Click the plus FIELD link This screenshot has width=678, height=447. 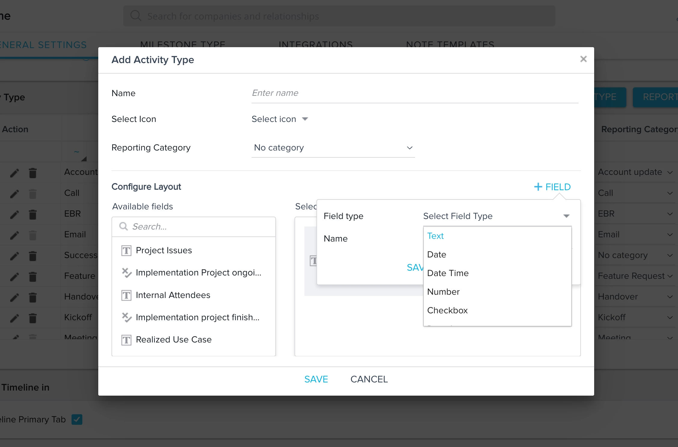coord(552,187)
